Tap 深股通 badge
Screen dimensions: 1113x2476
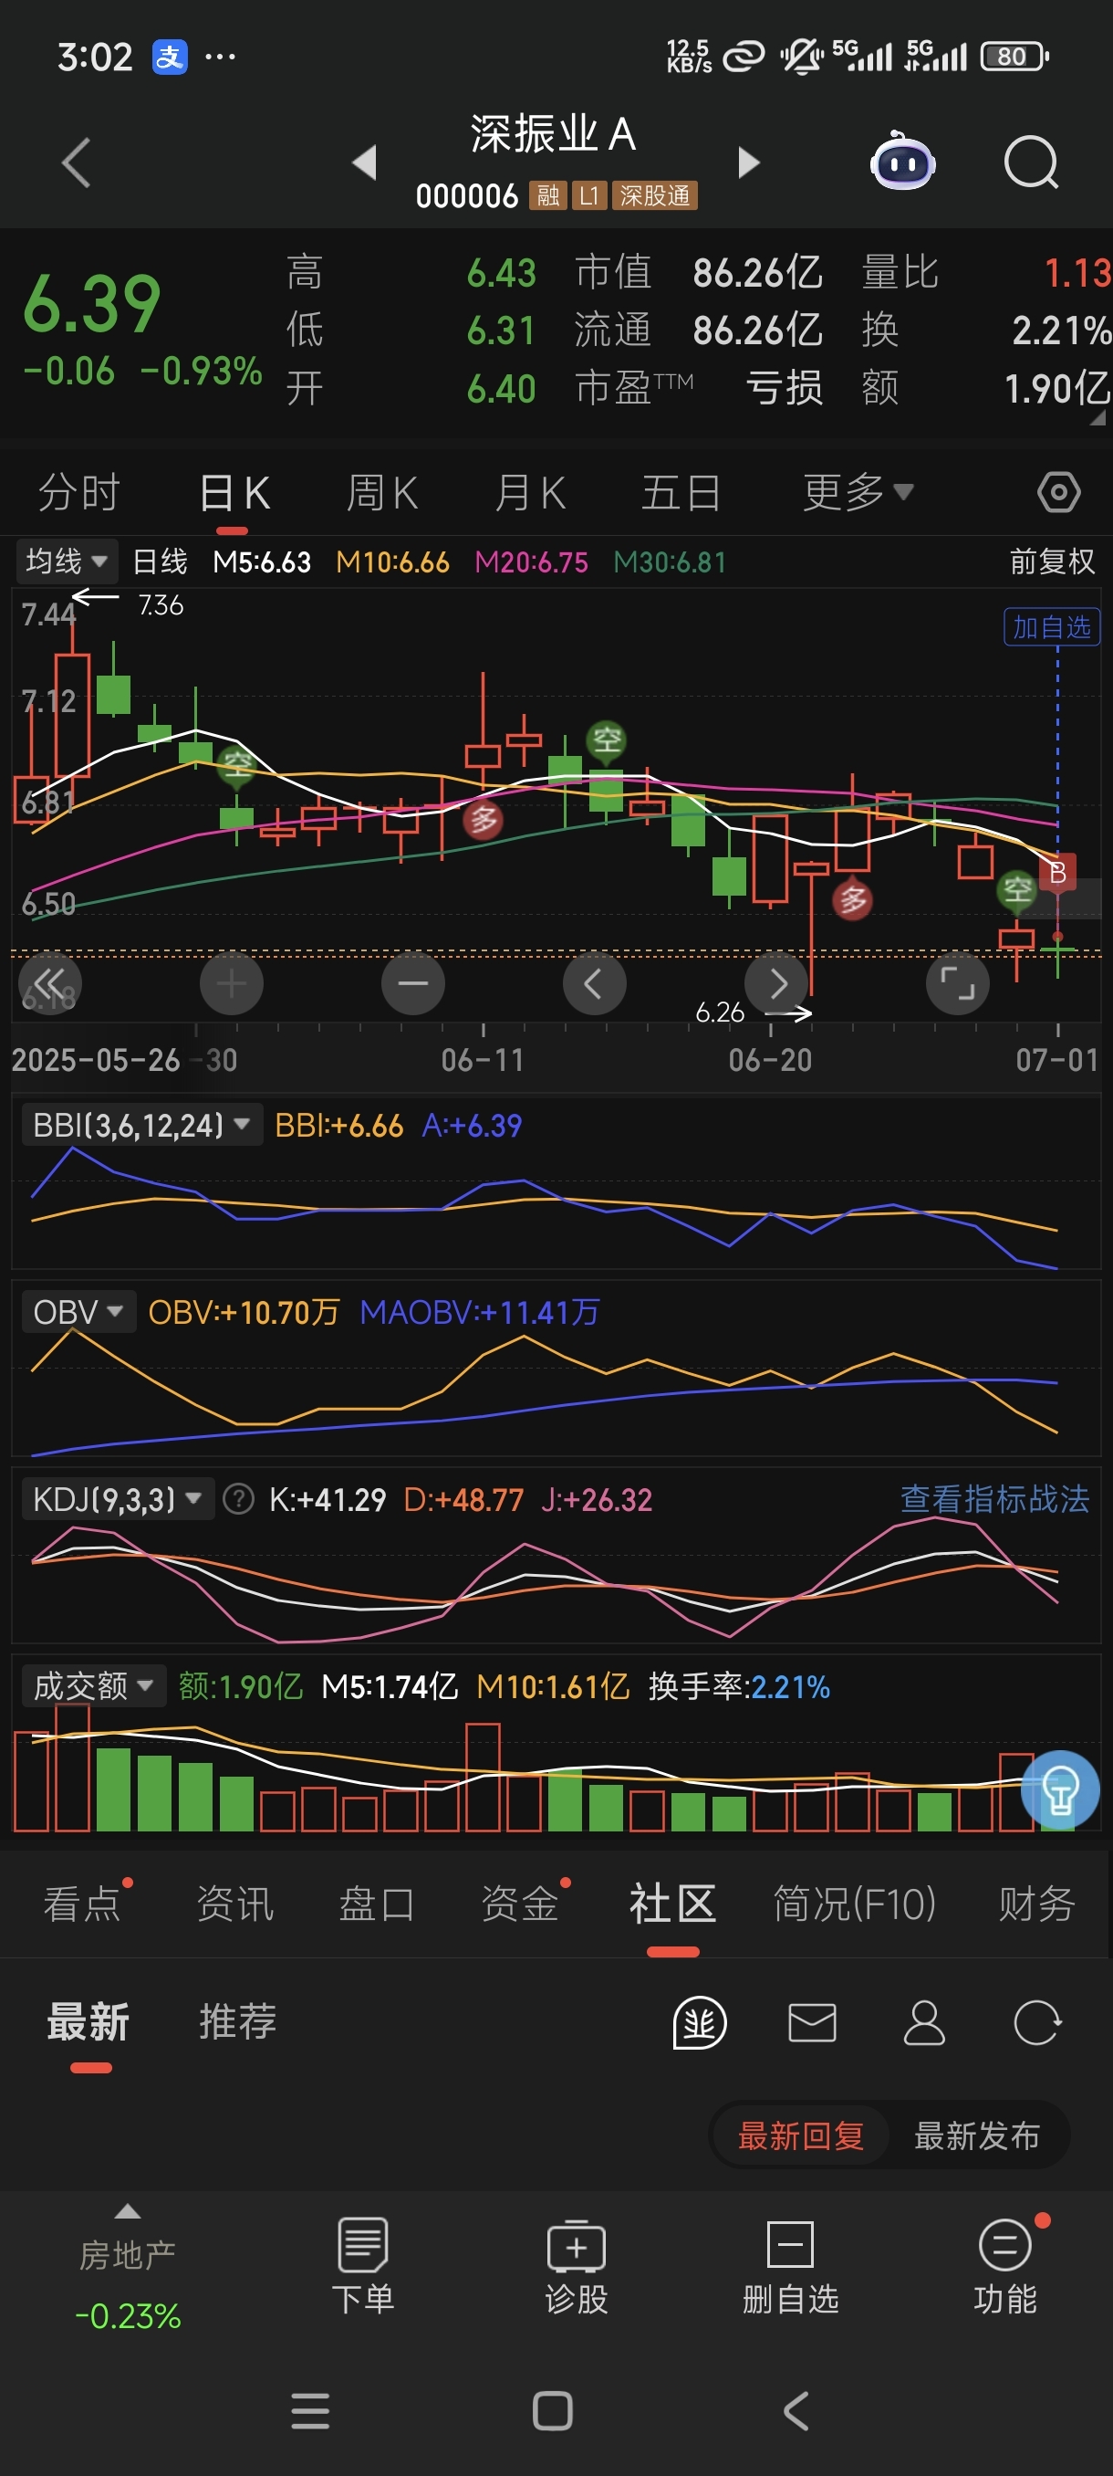coord(655,196)
